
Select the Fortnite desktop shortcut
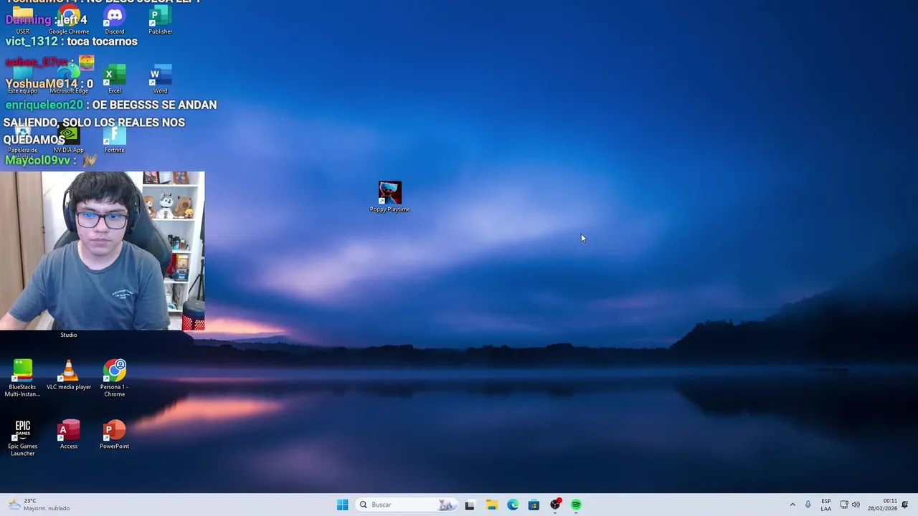[x=114, y=138]
